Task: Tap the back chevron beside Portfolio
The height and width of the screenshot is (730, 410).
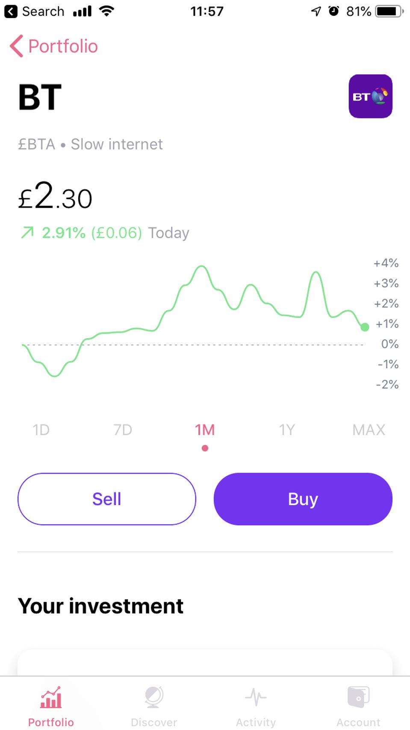Action: point(16,46)
